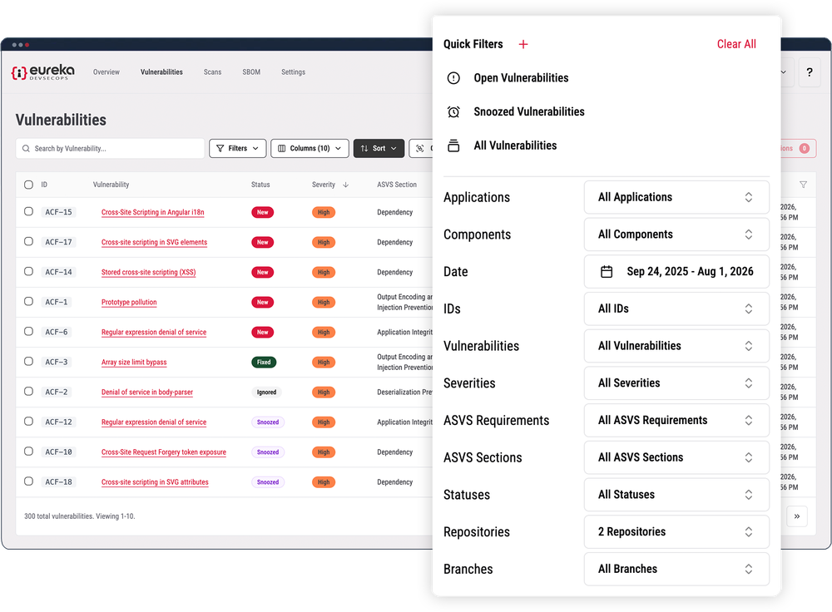Click the Snoozed status badge on ACF-12

(x=268, y=422)
